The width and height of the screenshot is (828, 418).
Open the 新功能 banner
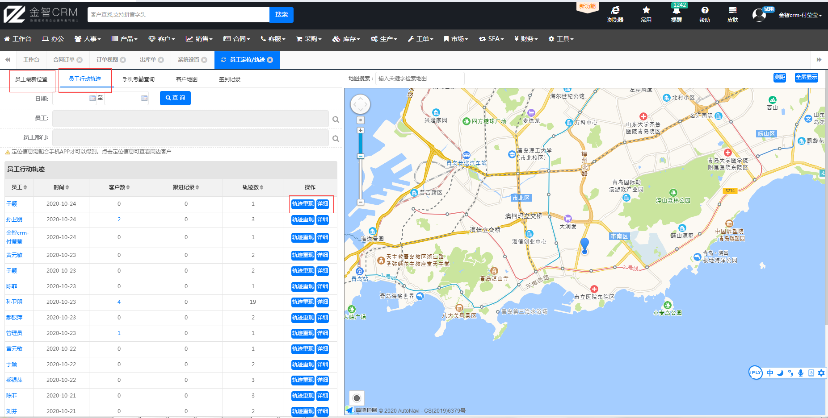[587, 7]
